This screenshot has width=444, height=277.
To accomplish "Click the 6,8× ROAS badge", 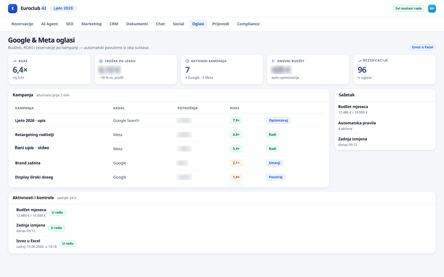I will point(236,135).
